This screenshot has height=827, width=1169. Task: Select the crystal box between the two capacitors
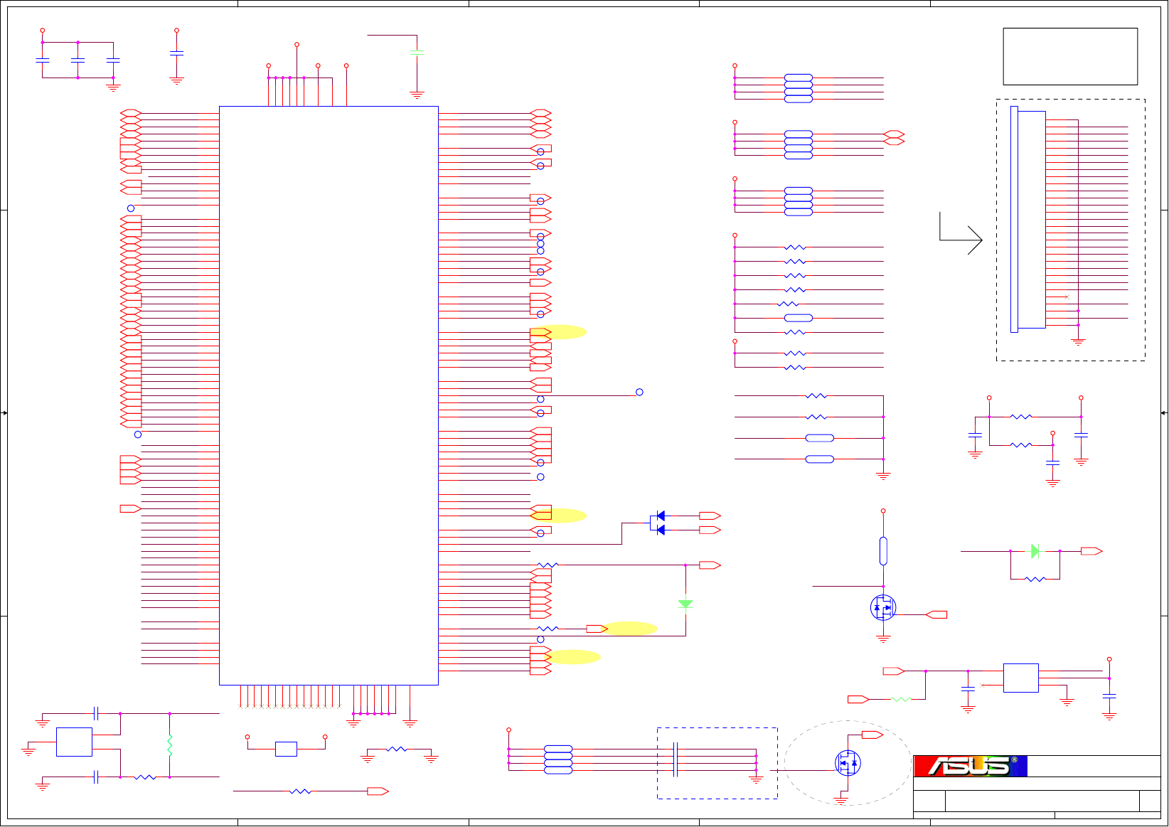click(74, 742)
